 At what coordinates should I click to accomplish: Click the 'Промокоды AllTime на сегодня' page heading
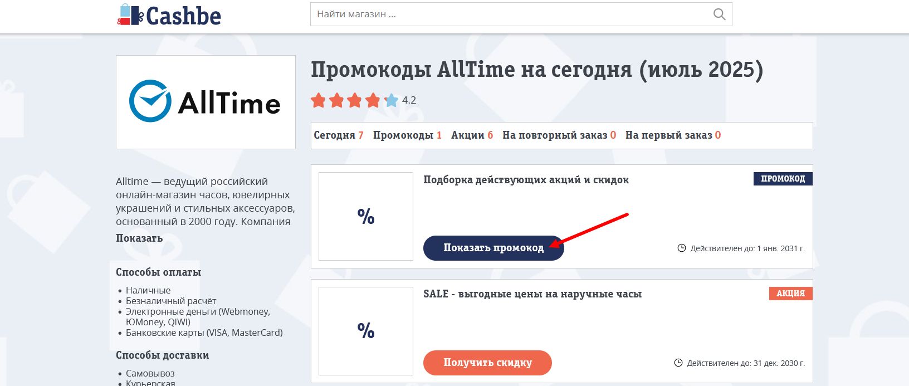click(537, 70)
